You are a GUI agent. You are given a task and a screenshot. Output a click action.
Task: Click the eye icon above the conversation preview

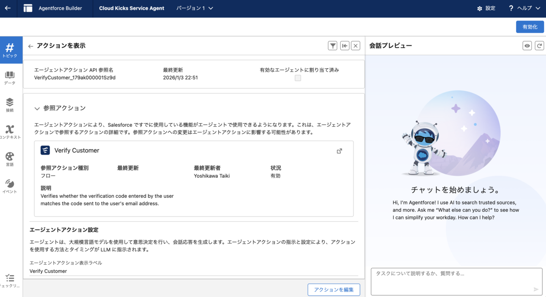[x=527, y=45]
